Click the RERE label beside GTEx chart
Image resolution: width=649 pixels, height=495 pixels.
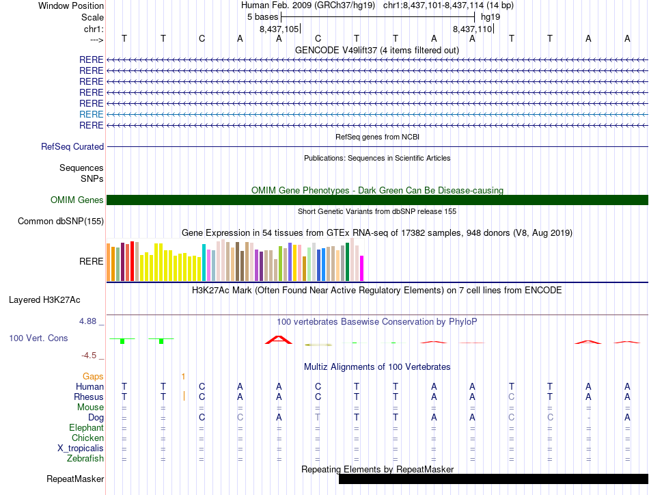coord(91,261)
